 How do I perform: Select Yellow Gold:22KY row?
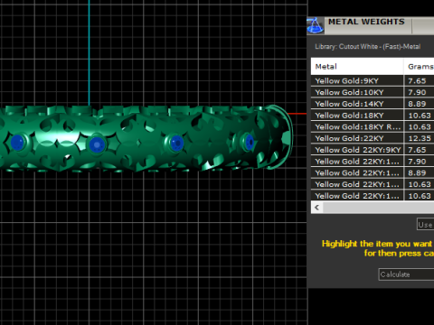point(373,138)
